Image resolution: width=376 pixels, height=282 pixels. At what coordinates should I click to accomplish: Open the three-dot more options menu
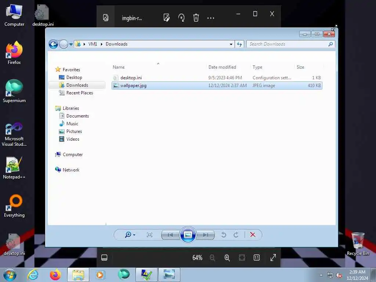click(x=210, y=18)
